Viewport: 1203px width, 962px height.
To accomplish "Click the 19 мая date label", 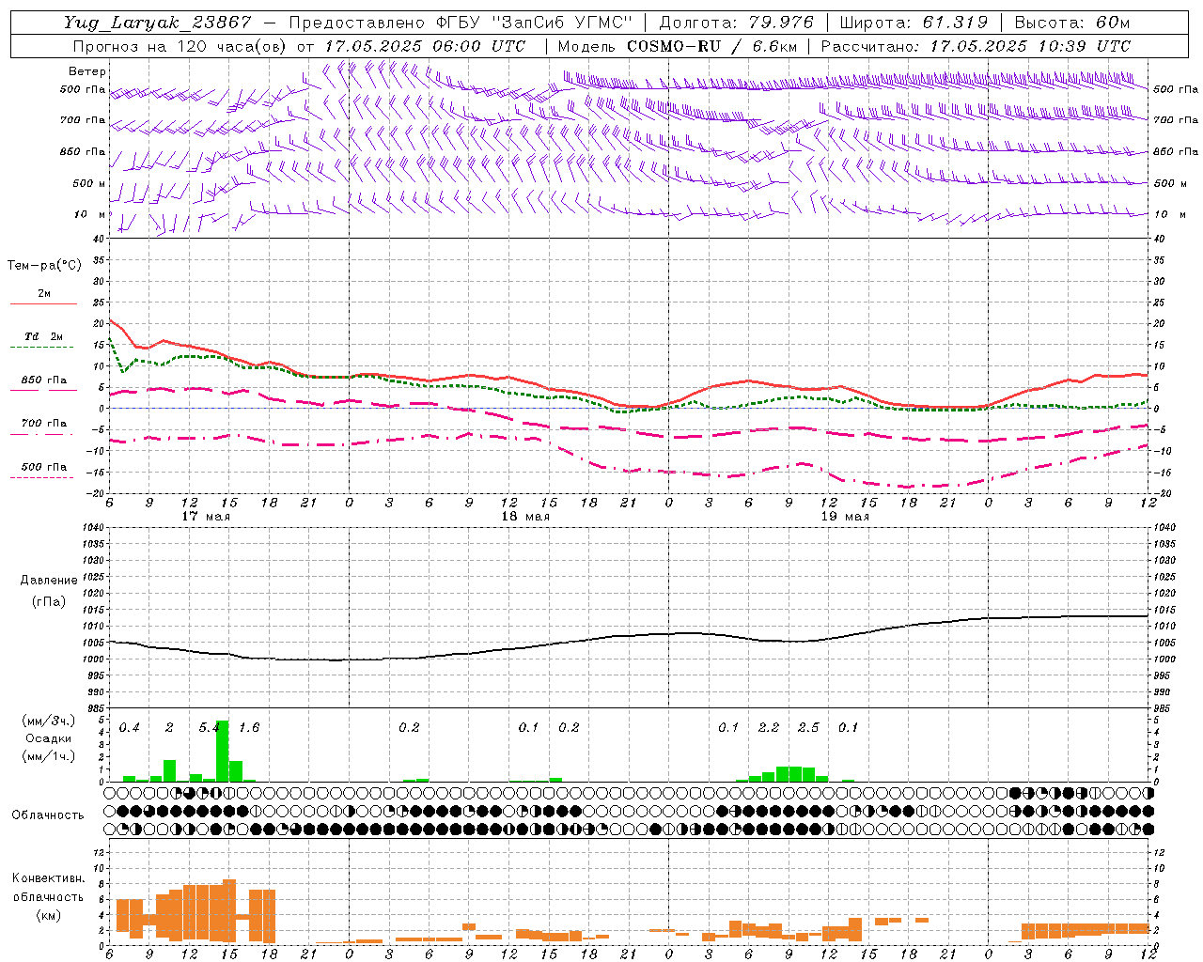I will (845, 516).
